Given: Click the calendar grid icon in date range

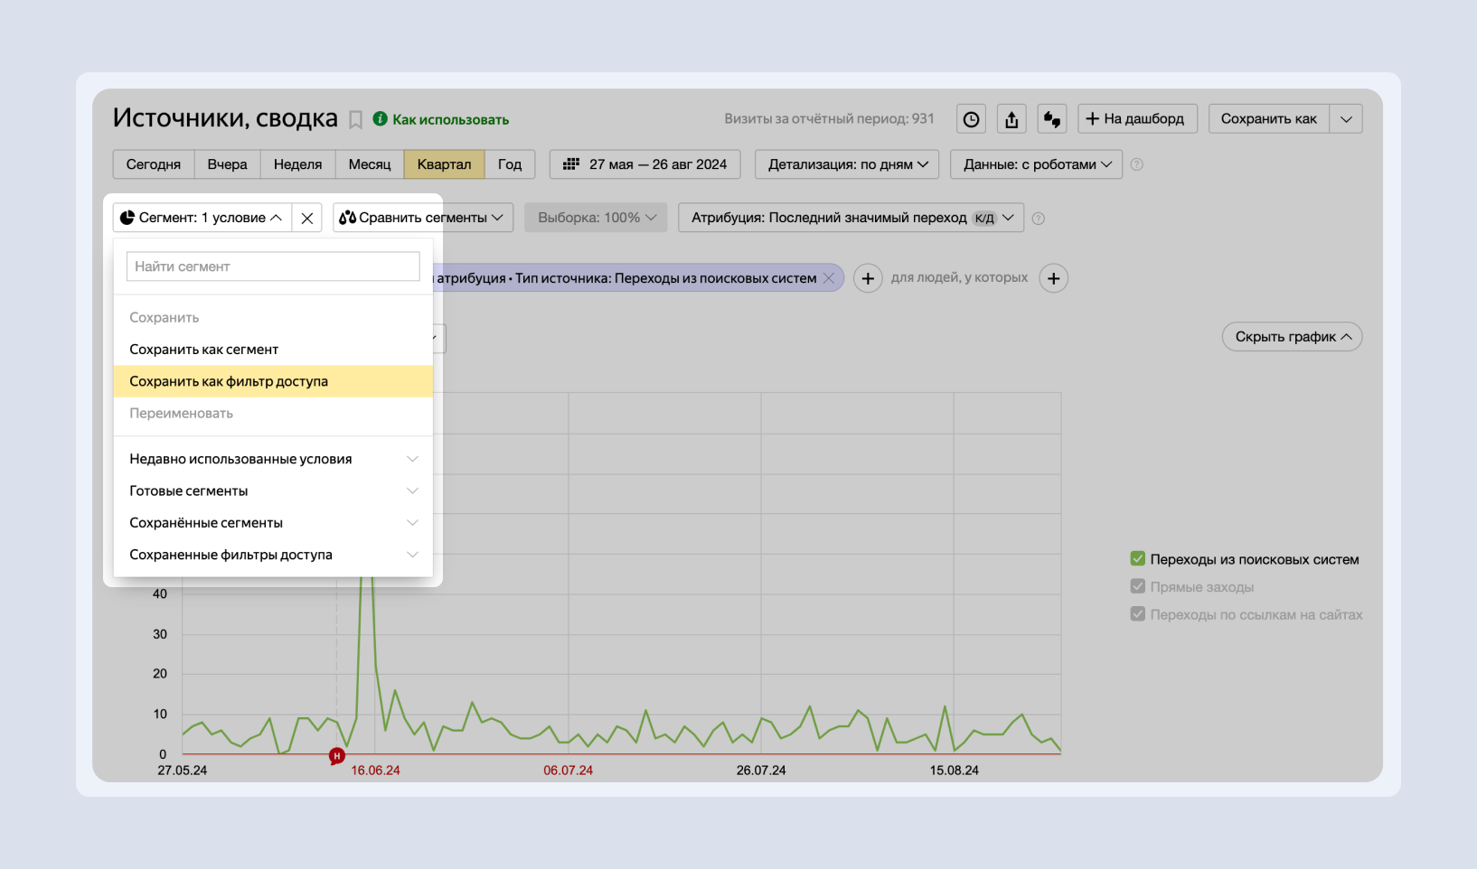Looking at the screenshot, I should [570, 164].
